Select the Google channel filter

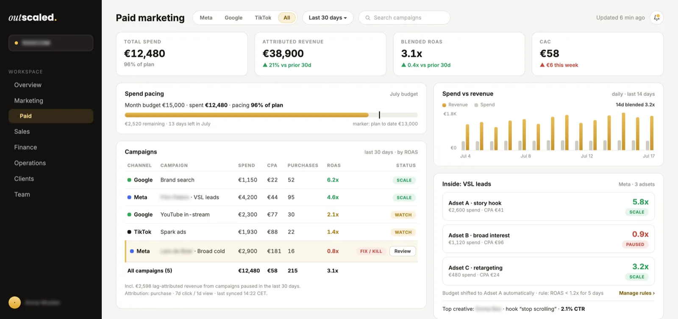point(233,18)
